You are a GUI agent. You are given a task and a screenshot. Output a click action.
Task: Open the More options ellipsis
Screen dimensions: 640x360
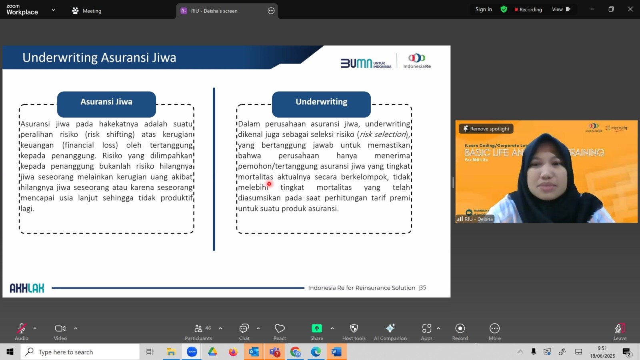494,328
